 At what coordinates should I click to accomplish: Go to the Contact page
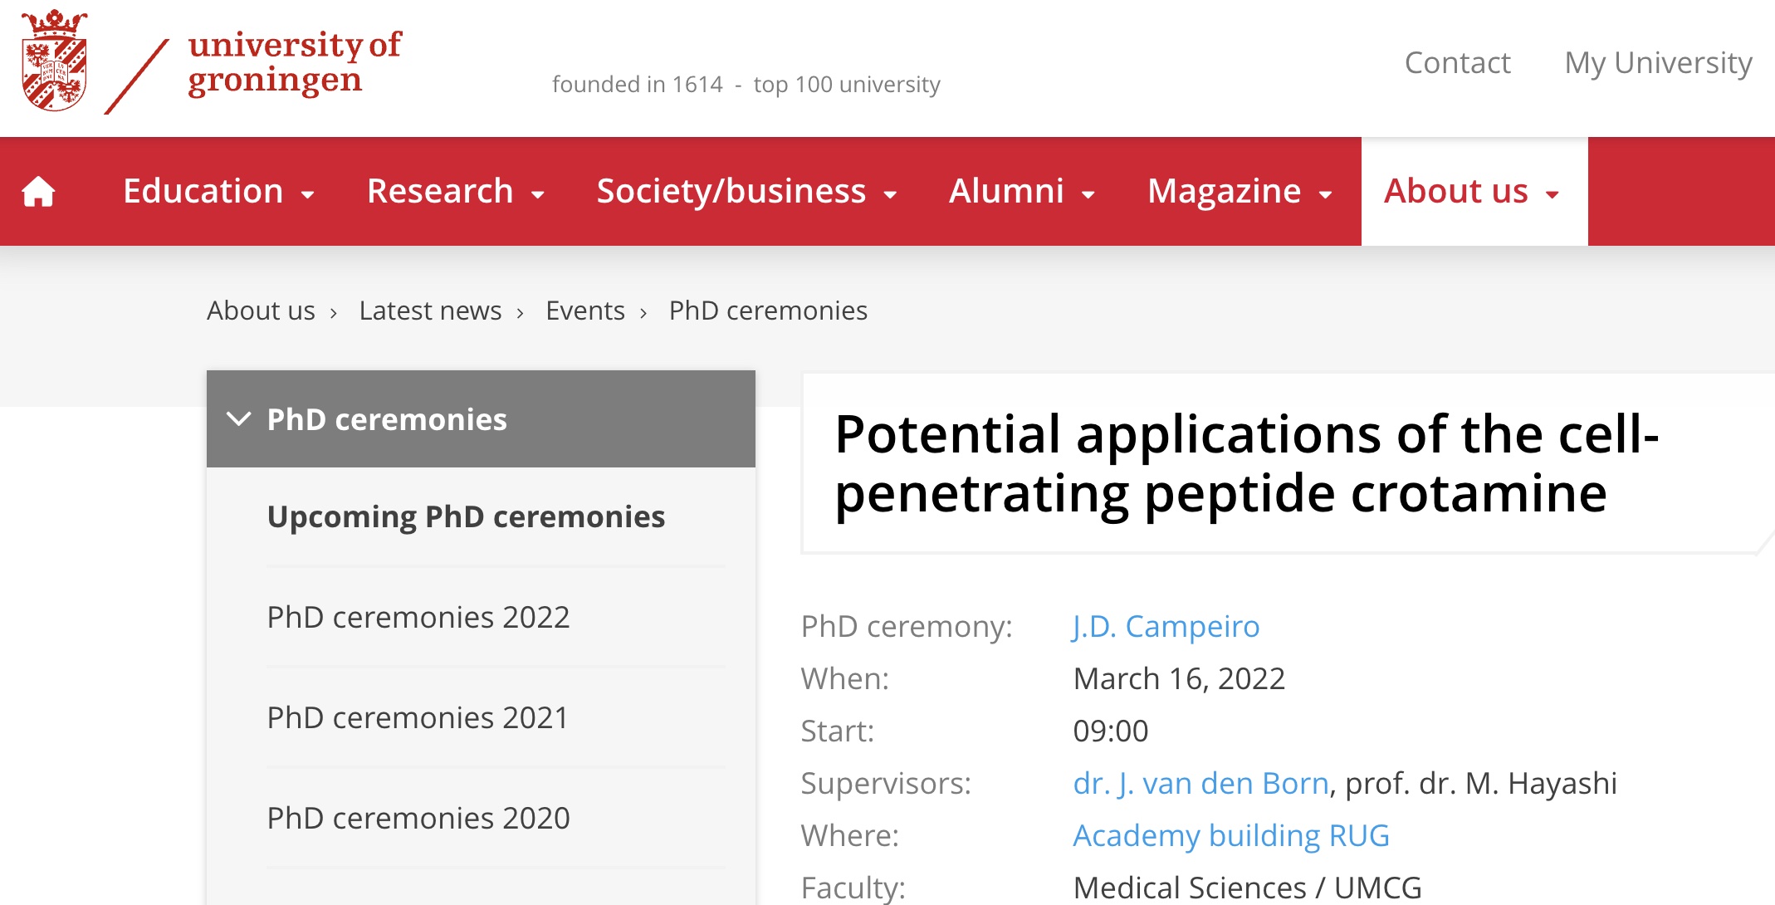pyautogui.click(x=1457, y=63)
